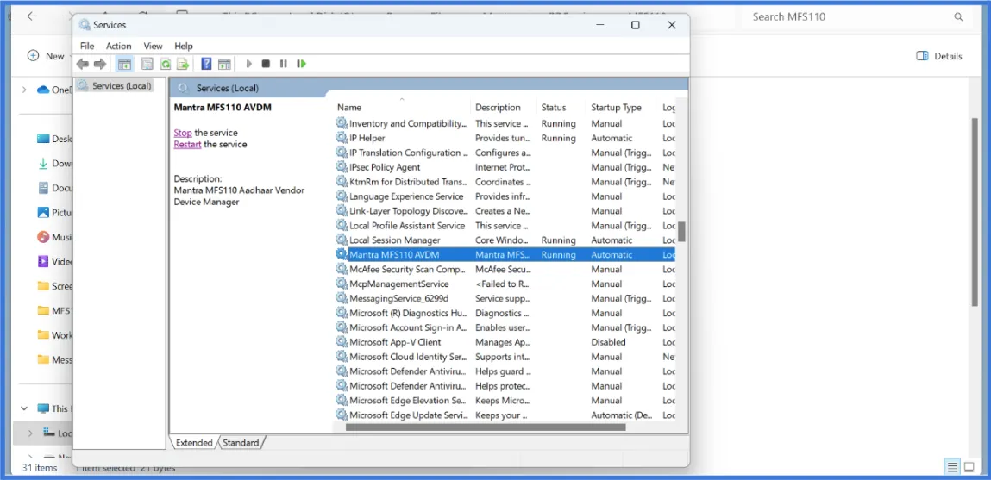Viewport: 991px width, 480px height.
Task: Open the File menu
Action: 87,47
